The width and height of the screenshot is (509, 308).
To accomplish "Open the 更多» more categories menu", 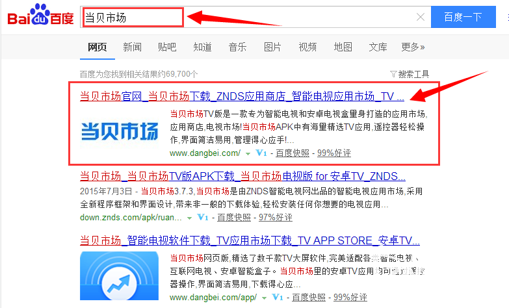I will pos(413,47).
